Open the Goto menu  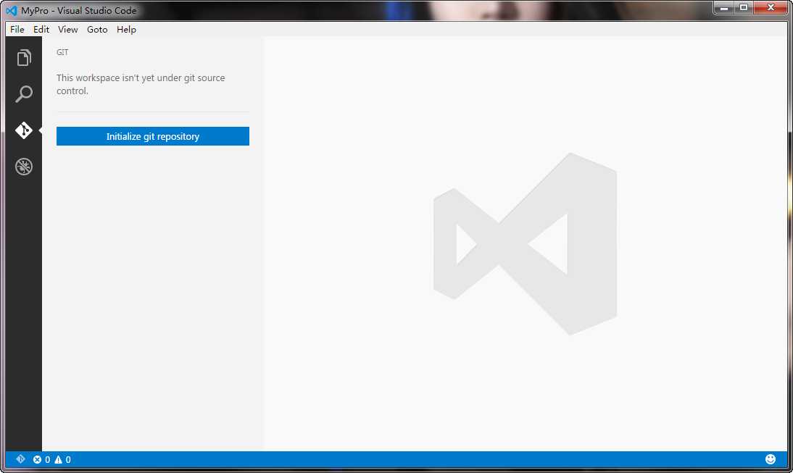[97, 29]
